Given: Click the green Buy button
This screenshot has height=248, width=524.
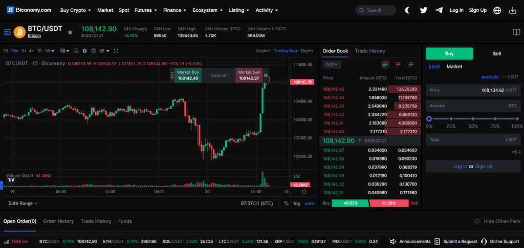Looking at the screenshot, I should tap(449, 54).
